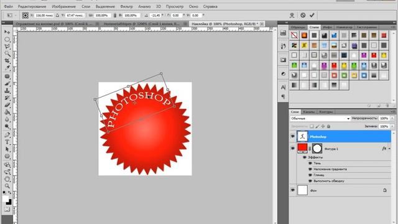Open the Файл menu
The height and width of the screenshot is (224, 398).
[8, 6]
